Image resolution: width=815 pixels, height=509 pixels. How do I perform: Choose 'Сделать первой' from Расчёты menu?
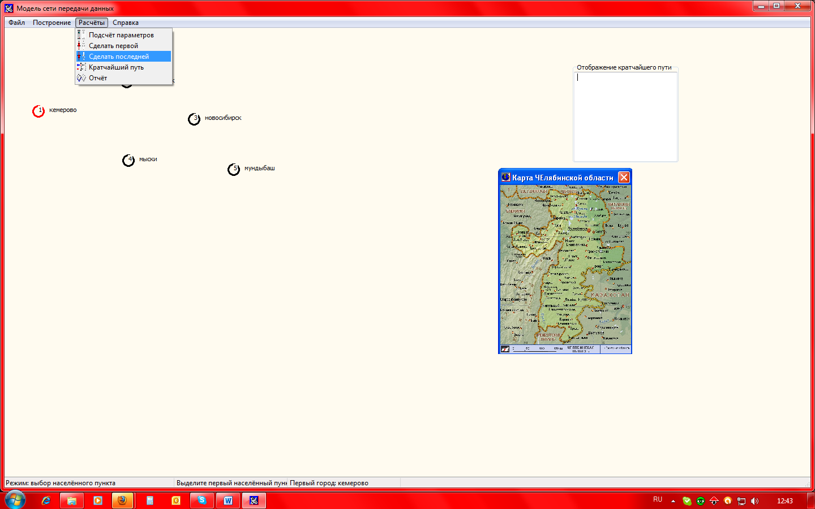click(113, 46)
